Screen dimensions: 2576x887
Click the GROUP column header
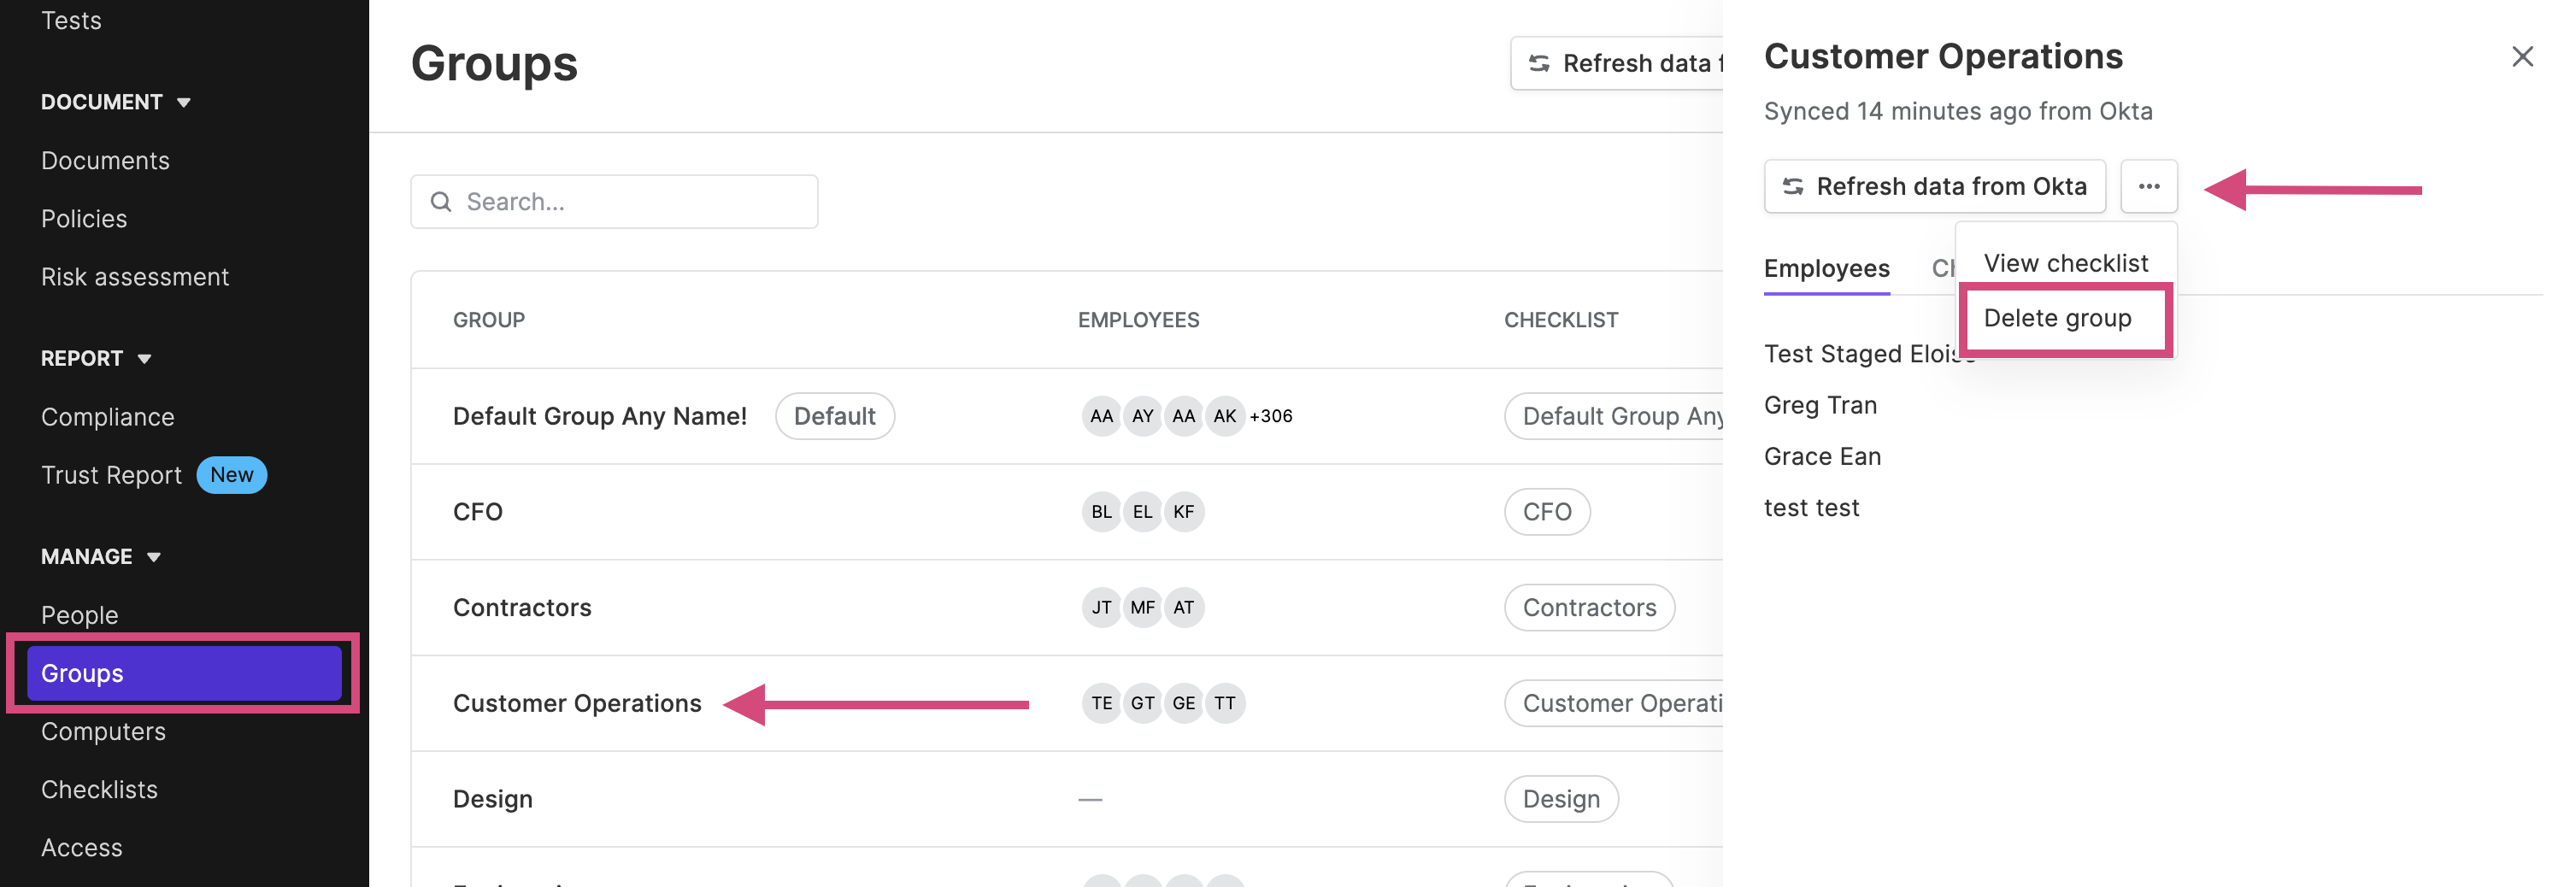click(488, 320)
